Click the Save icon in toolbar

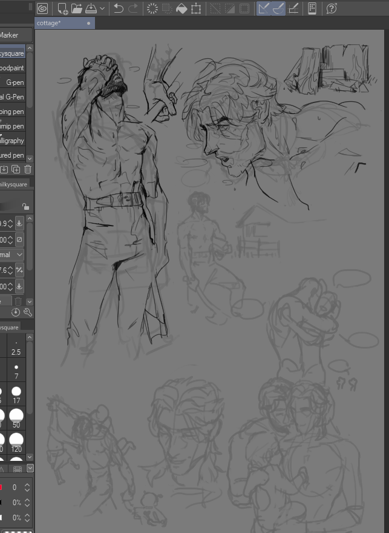(91, 8)
